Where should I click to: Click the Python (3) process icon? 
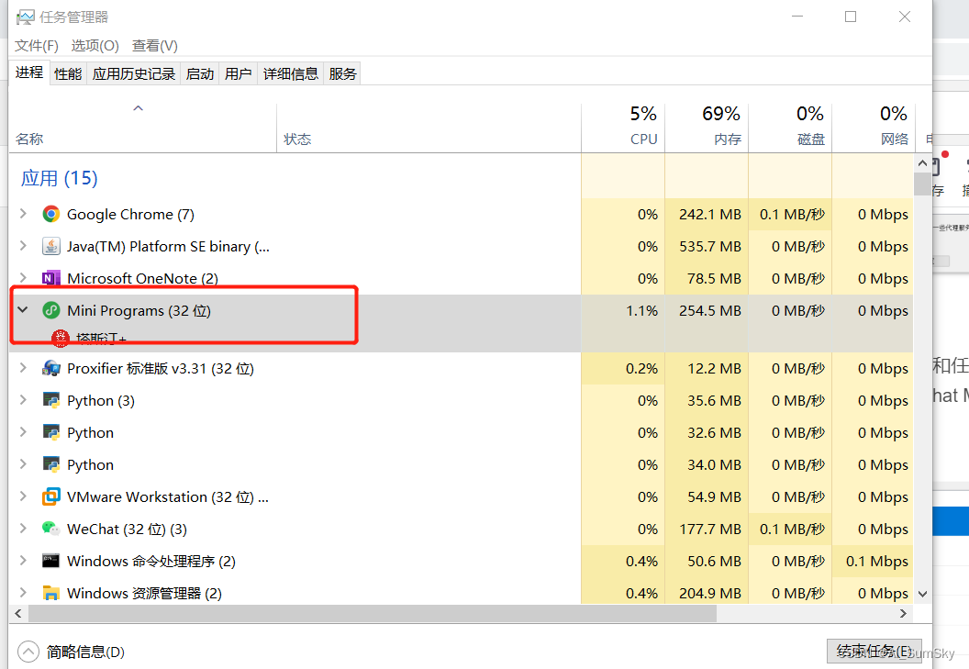(50, 400)
